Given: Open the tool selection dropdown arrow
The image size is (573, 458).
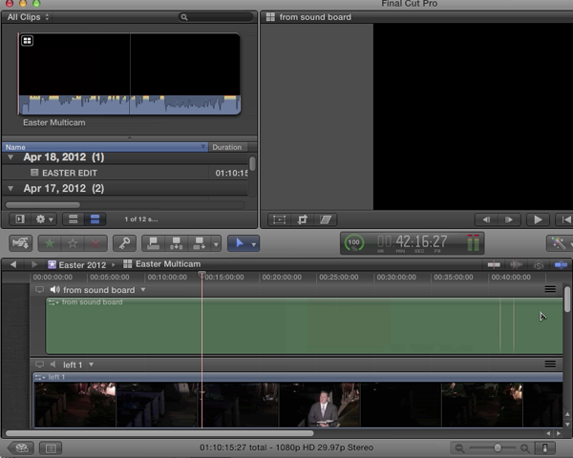Looking at the screenshot, I should point(254,243).
